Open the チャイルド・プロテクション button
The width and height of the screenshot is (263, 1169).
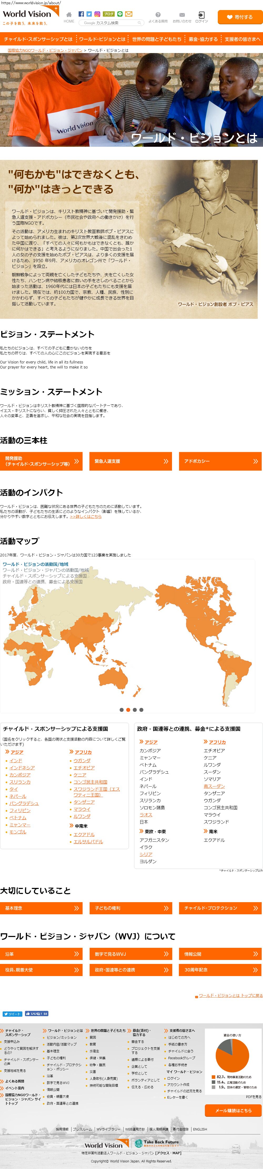point(220,908)
